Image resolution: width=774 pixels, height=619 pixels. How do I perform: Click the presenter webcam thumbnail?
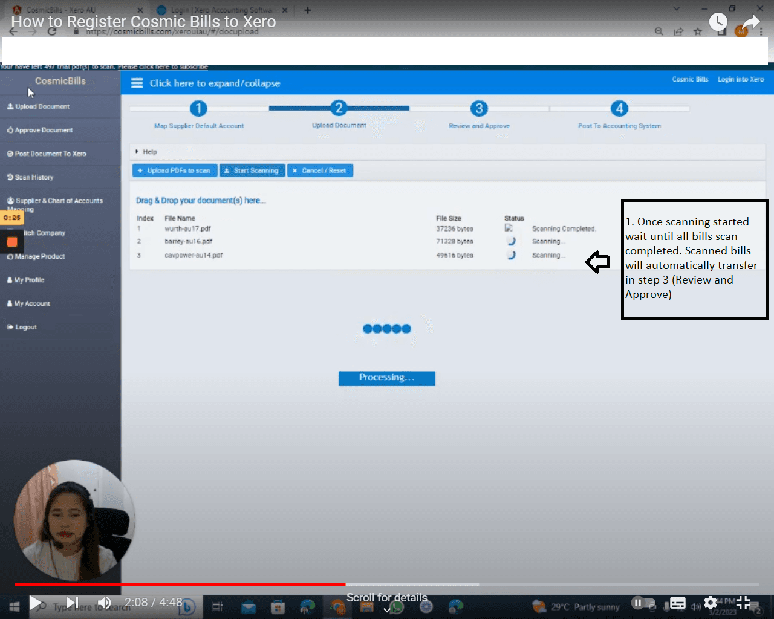pos(74,520)
